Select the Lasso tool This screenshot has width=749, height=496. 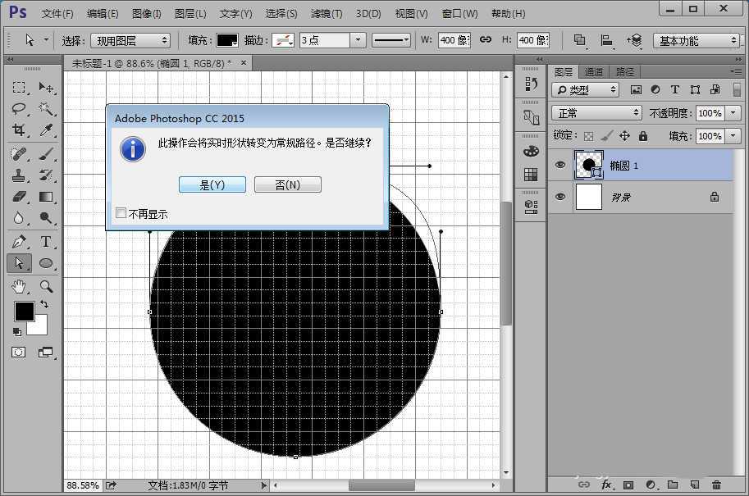coord(20,109)
